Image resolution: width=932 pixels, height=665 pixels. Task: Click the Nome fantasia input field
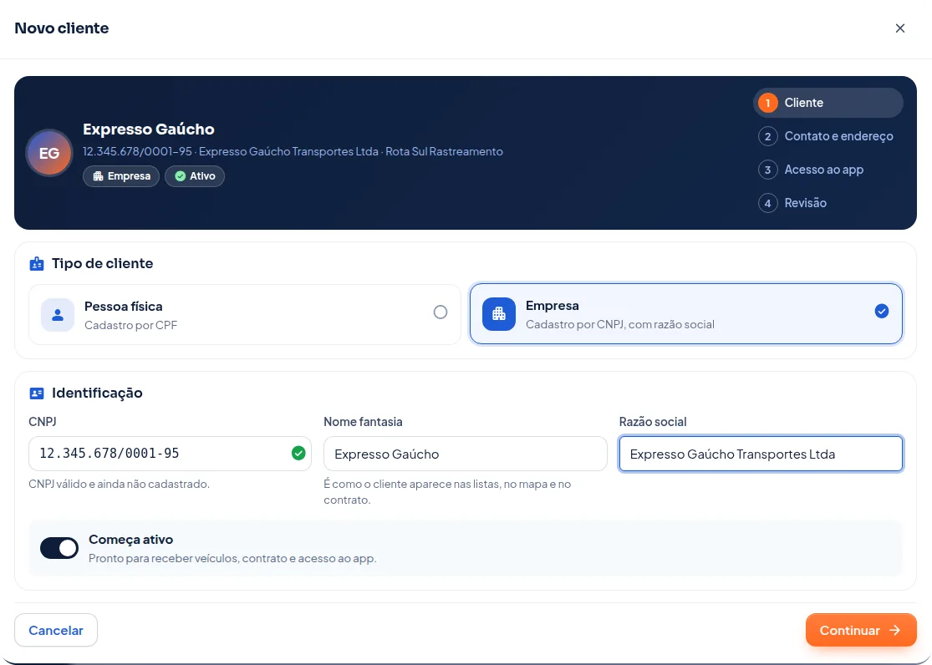pyautogui.click(x=466, y=454)
